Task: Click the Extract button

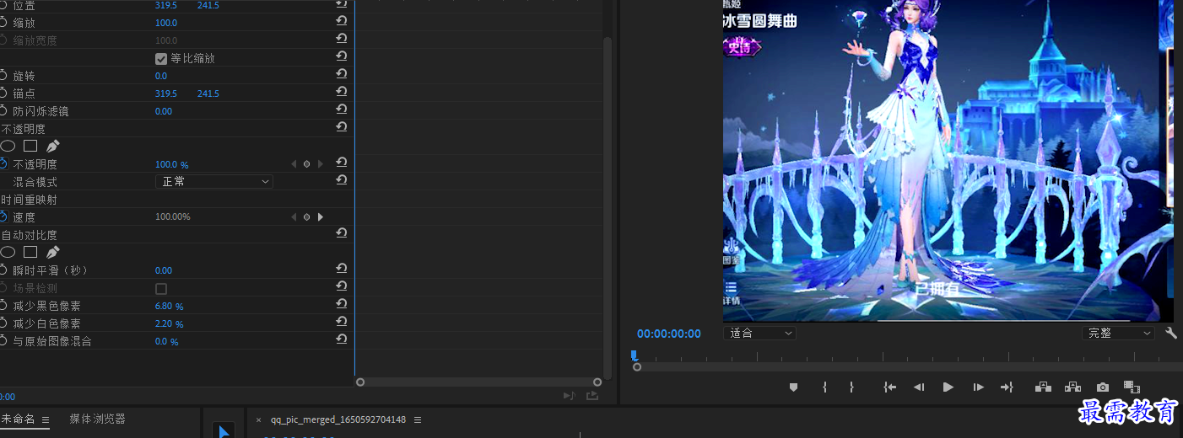Action: pyautogui.click(x=1072, y=387)
